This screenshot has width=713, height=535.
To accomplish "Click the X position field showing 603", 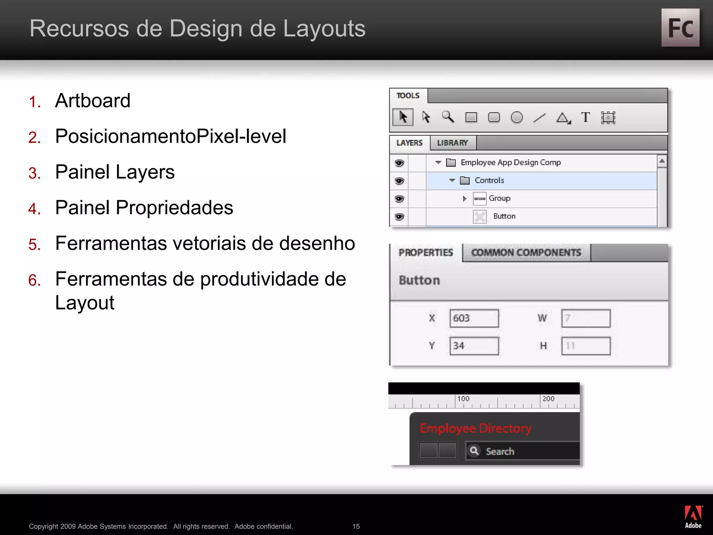I will 474,318.
